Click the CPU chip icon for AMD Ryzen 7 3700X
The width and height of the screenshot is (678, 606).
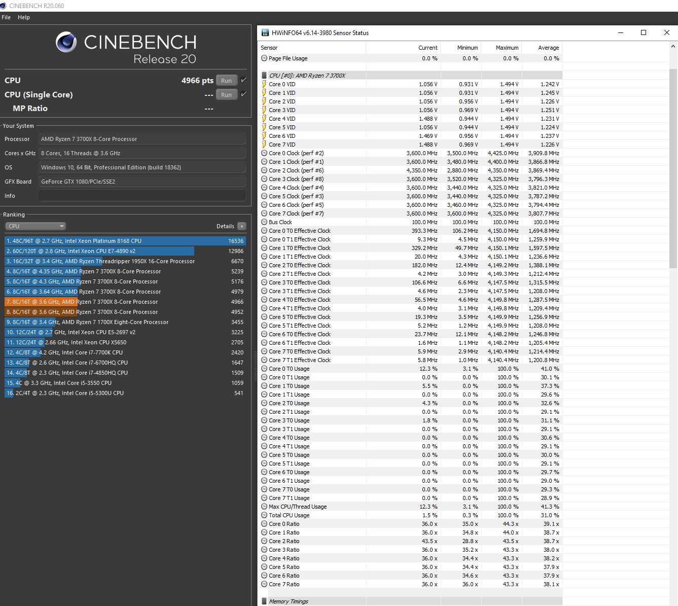click(264, 75)
